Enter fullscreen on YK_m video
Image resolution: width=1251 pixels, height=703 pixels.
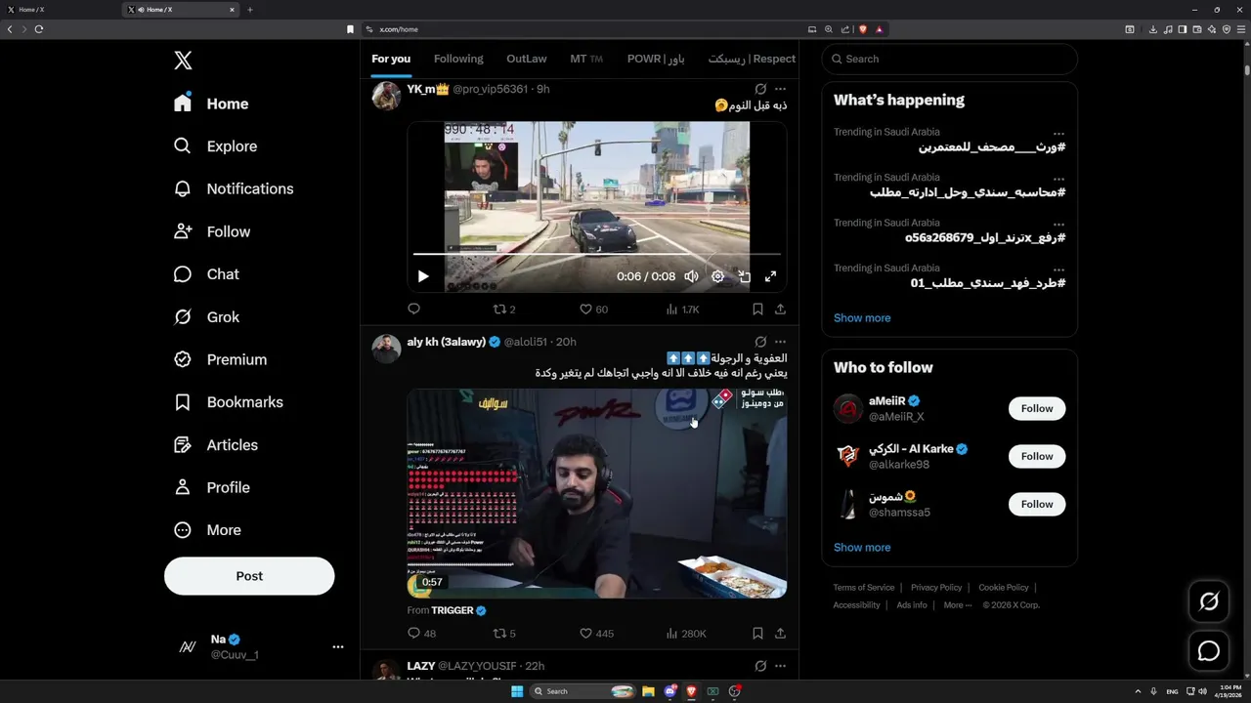click(x=770, y=276)
